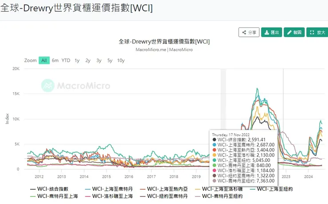328x204 pixels.
Task: Toggle WCI-上海至紐約 legend series
Action: pos(271,189)
